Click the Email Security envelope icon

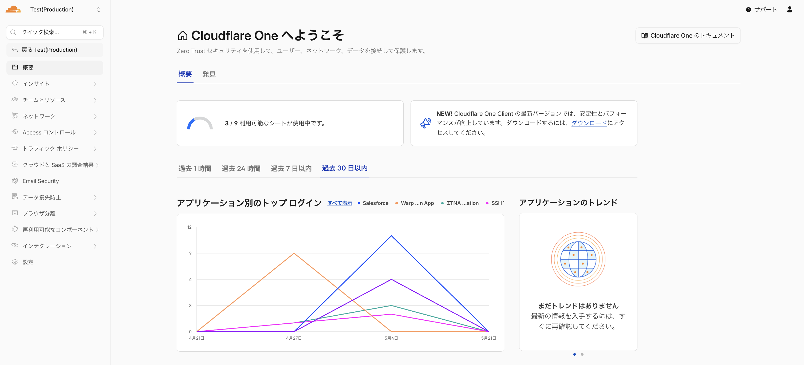coord(15,181)
